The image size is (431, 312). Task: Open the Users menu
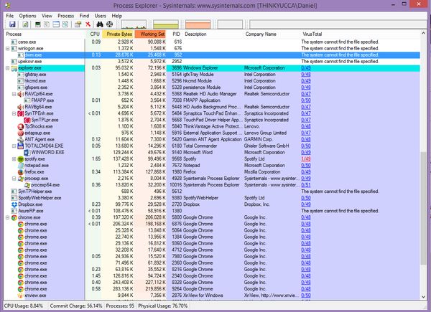[x=101, y=16]
